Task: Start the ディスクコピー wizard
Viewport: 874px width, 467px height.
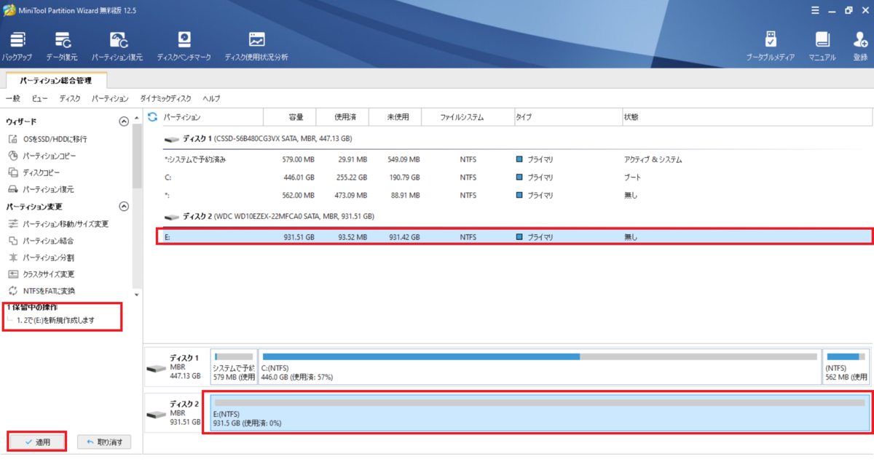Action: (x=34, y=172)
